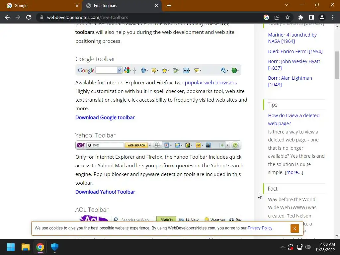Open Born: John Wesley Hyatt link
Viewport: 340px width, 255px height.
click(294, 65)
